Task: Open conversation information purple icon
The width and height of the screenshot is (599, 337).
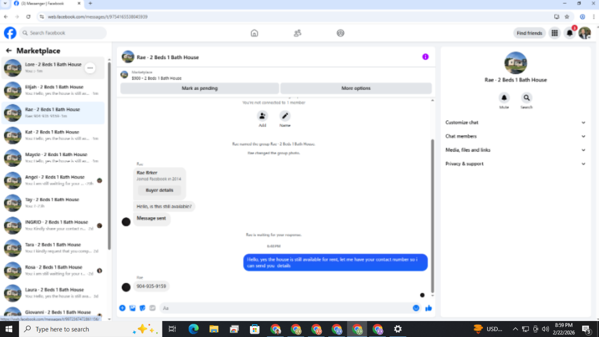Action: click(425, 57)
